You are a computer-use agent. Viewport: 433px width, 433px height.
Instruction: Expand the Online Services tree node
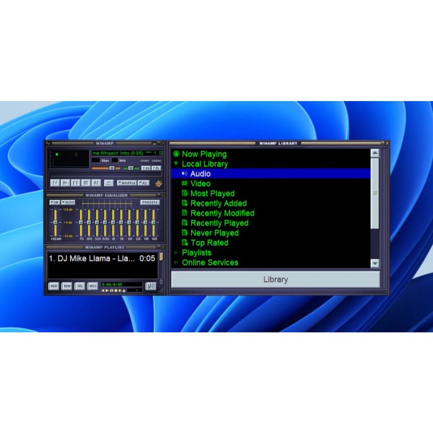[x=176, y=262]
